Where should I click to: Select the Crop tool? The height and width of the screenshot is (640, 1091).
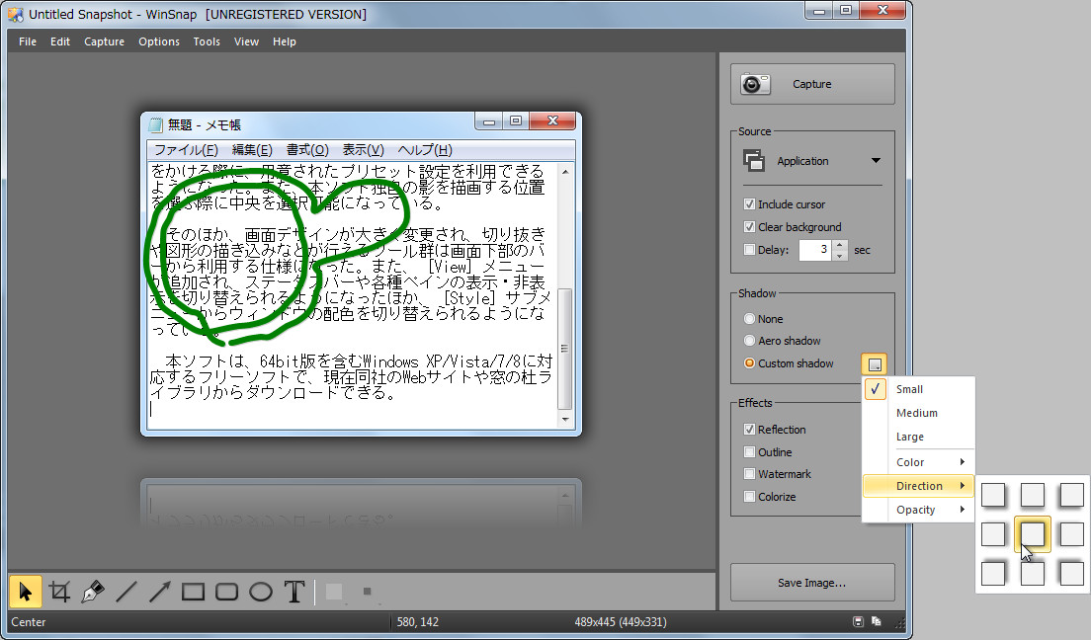point(60,592)
